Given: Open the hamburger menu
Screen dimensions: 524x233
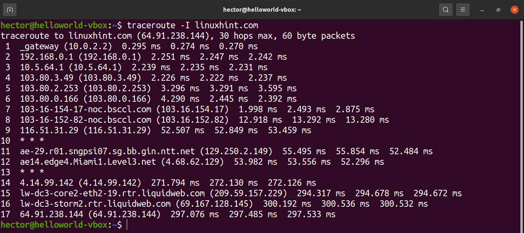Looking at the screenshot, I should pyautogui.click(x=463, y=10).
